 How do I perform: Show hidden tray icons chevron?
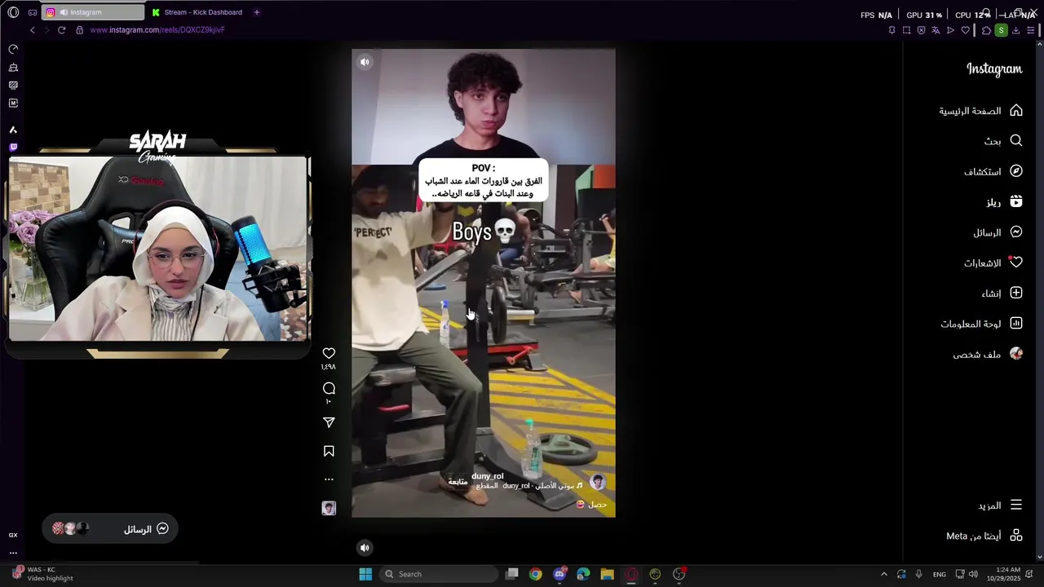pyautogui.click(x=883, y=574)
